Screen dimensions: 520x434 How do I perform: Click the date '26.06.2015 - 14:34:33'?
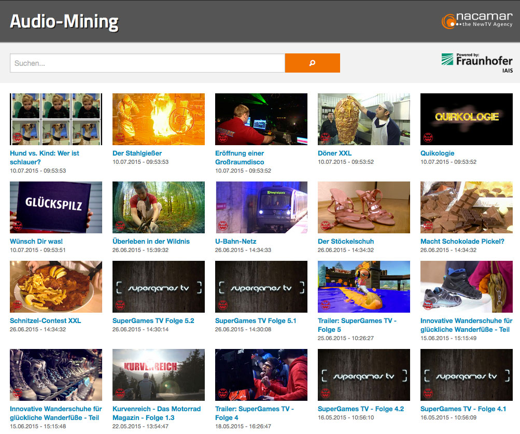(x=243, y=250)
